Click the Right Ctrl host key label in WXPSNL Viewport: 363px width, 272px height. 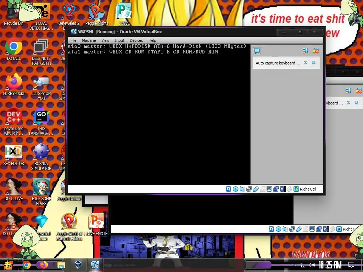point(308,189)
